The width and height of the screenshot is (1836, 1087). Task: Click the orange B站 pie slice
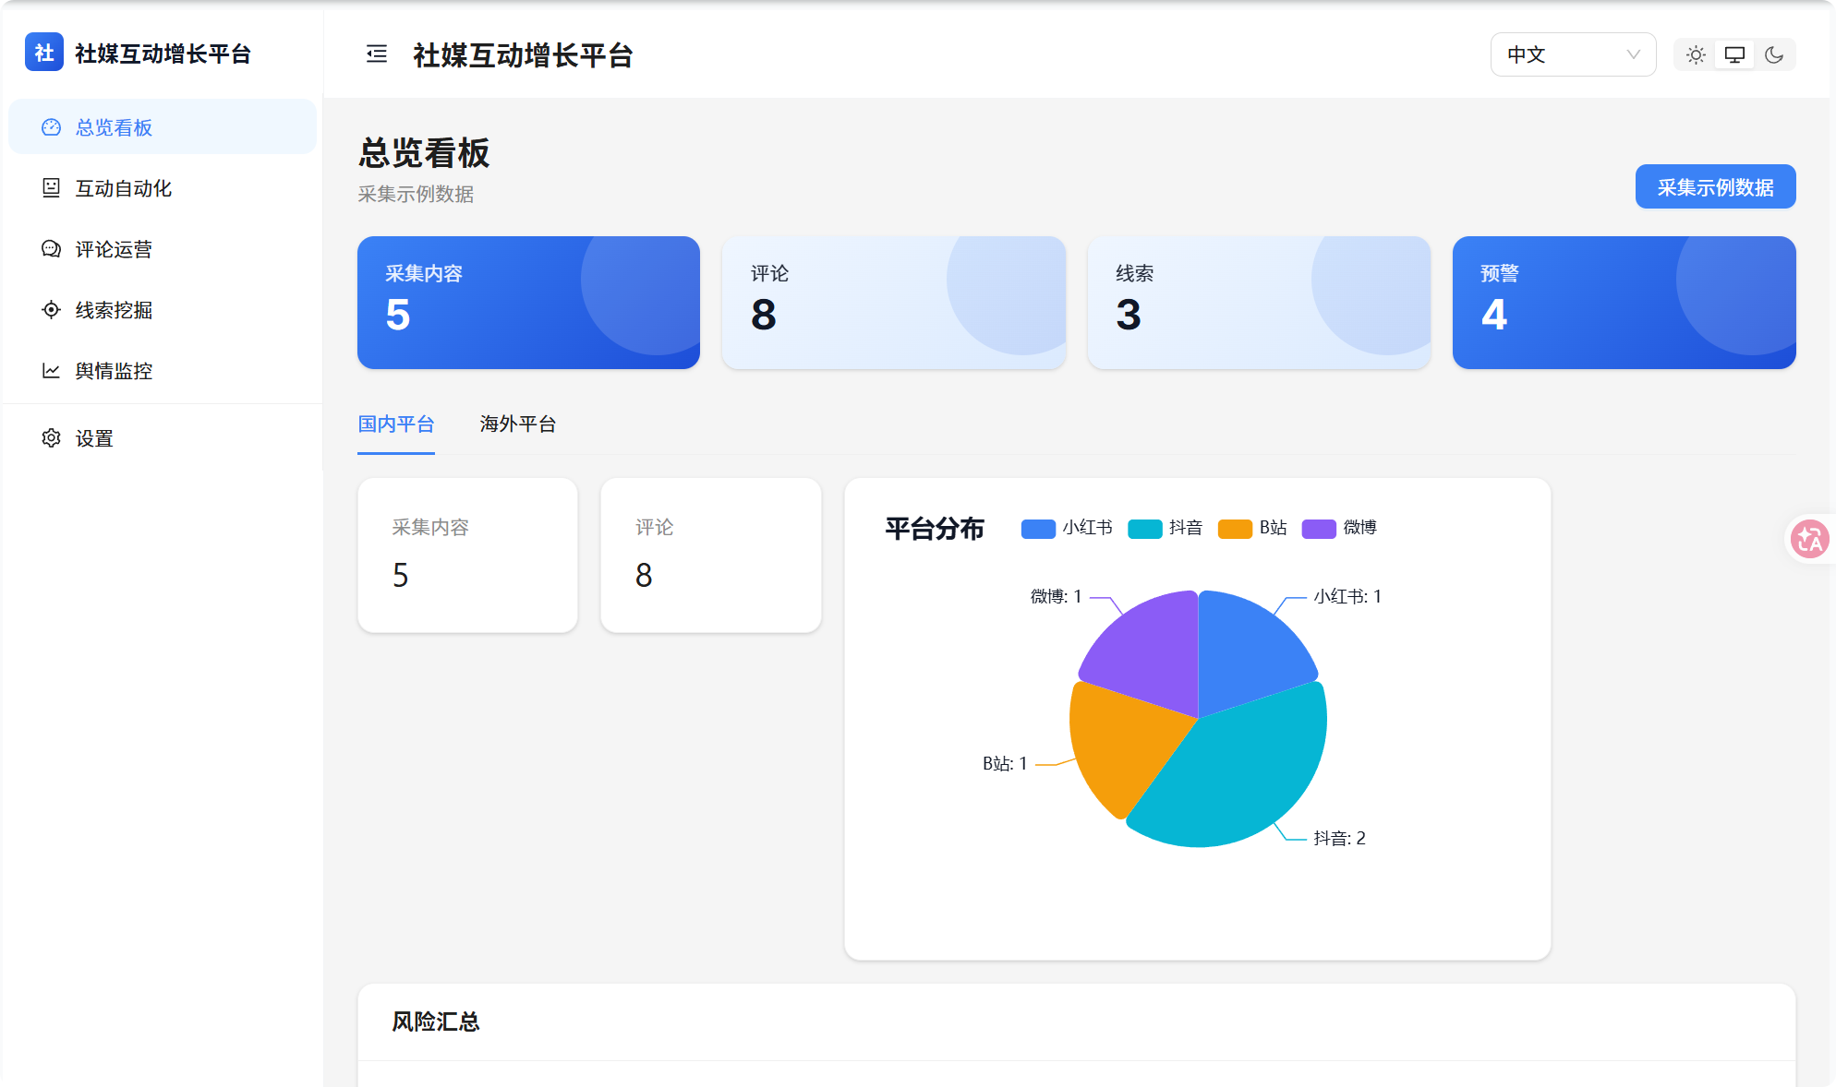[x=1122, y=743]
